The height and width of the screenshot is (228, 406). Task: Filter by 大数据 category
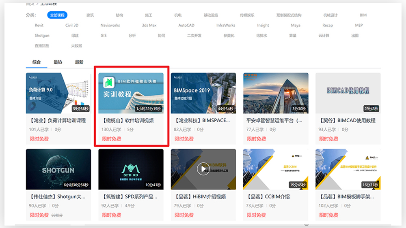click(x=76, y=46)
